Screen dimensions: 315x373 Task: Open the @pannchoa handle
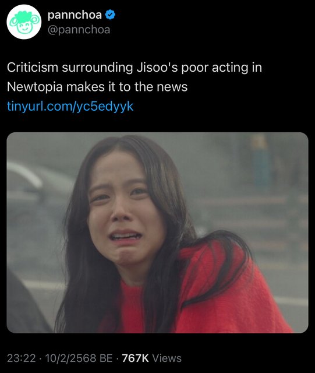click(79, 30)
